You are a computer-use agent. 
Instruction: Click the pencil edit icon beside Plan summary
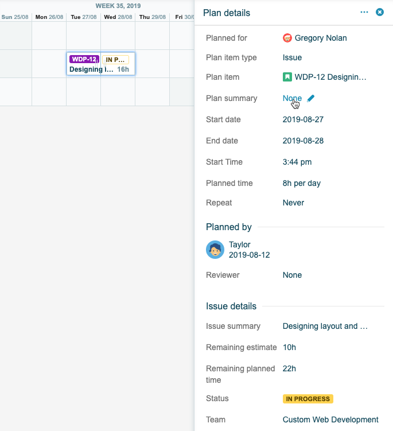pyautogui.click(x=311, y=98)
